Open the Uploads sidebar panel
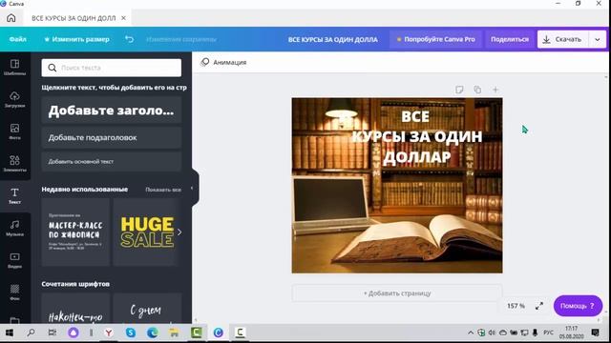The height and width of the screenshot is (343, 611). (15, 99)
